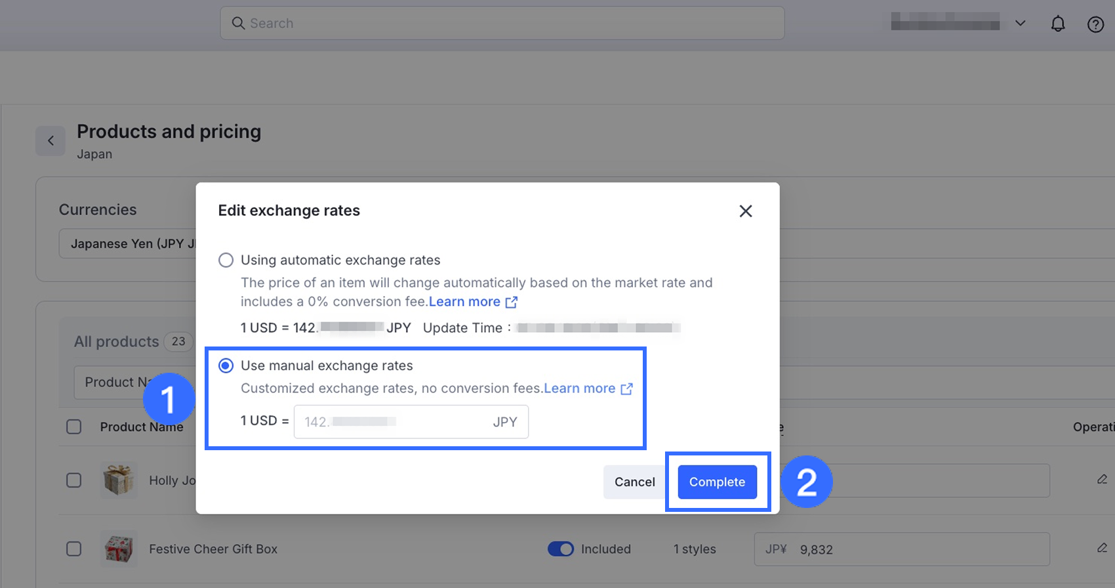Screen dimensions: 1115x588
Task: Click the edit pencil for Festive Cheer Gift Box
Action: pyautogui.click(x=1102, y=548)
